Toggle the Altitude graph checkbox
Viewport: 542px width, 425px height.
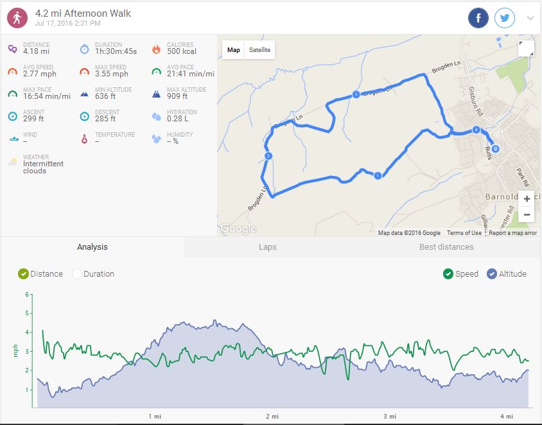click(492, 273)
